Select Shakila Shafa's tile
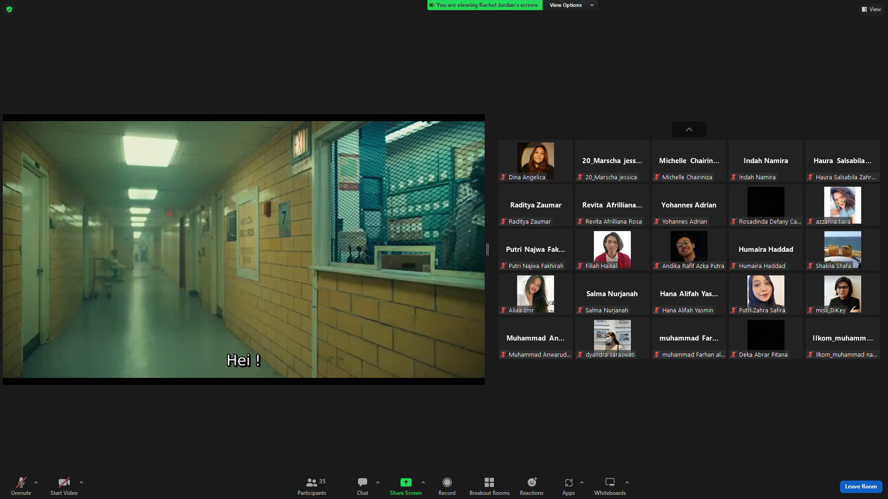Viewport: 888px width, 499px height. pyautogui.click(x=843, y=249)
